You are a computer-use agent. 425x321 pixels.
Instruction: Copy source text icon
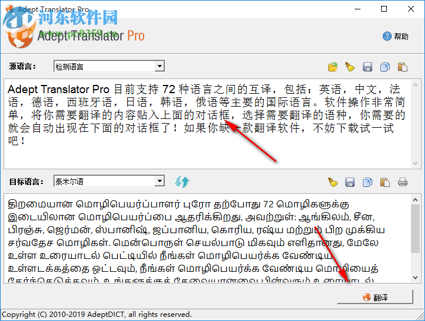[385, 67]
